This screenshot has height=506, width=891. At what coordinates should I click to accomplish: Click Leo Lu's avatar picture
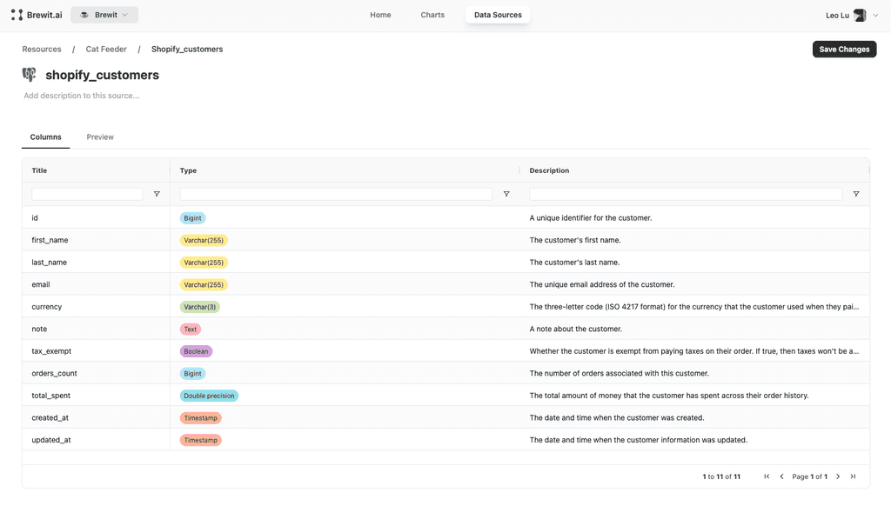[x=860, y=14]
